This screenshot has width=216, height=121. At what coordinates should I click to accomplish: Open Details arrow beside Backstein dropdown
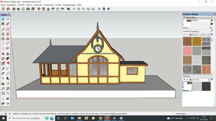[x=212, y=34]
